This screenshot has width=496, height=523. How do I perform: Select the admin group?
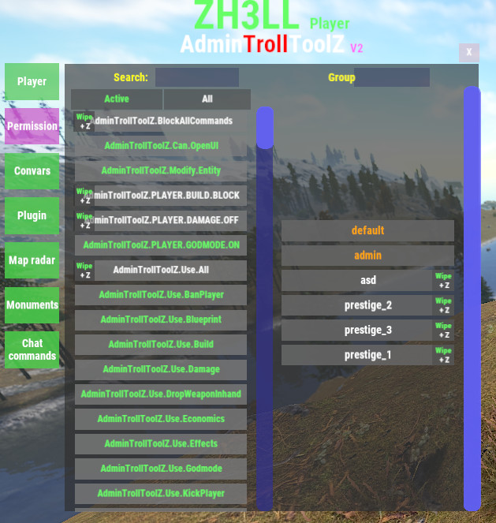click(x=367, y=256)
